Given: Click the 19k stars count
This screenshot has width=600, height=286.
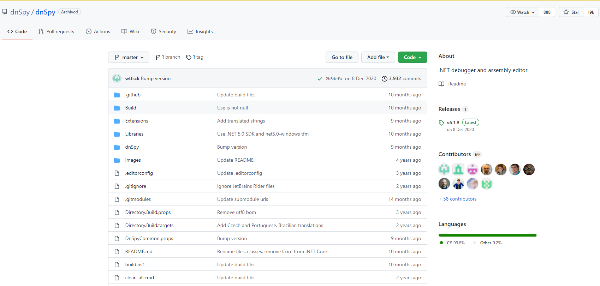Looking at the screenshot, I should tap(591, 12).
